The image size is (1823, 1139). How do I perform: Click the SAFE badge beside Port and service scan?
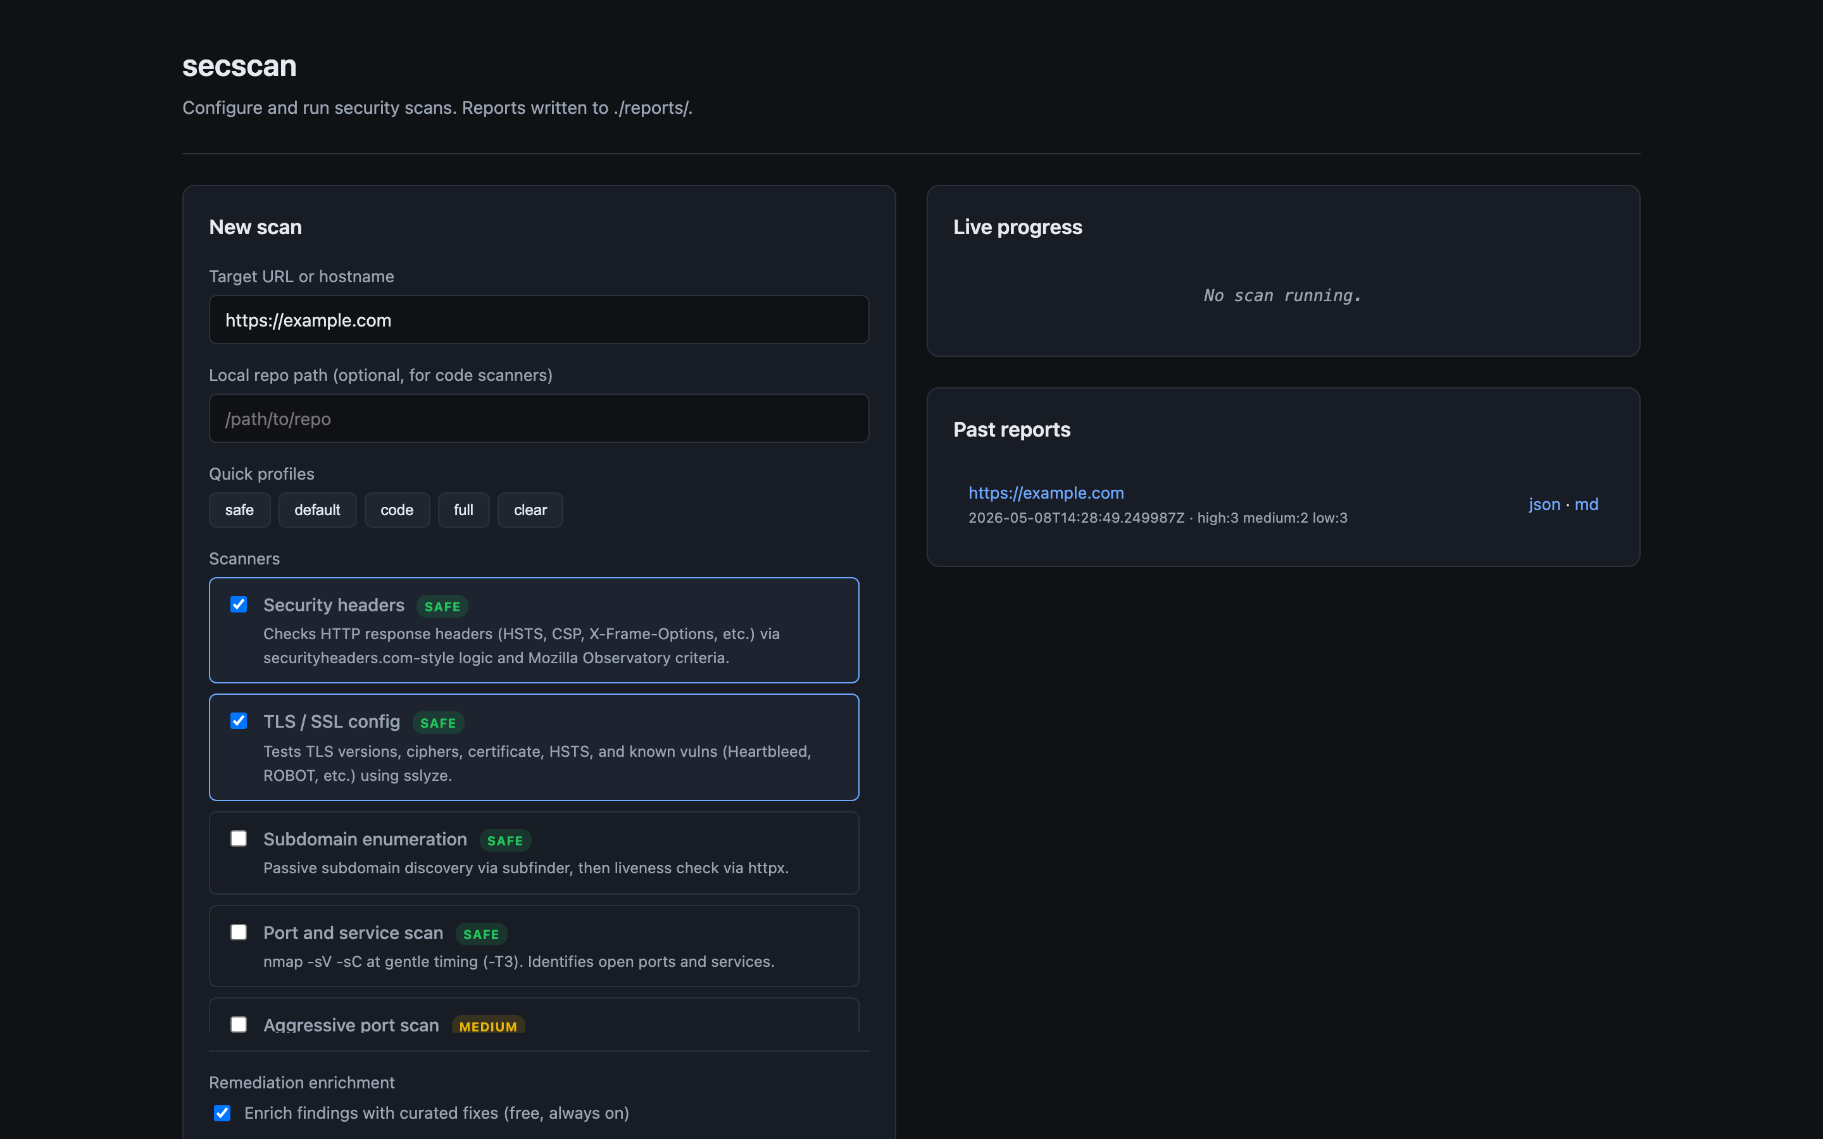pyautogui.click(x=481, y=934)
